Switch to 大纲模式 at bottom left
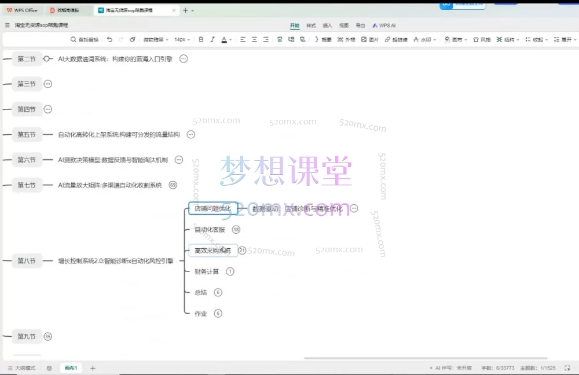This screenshot has height=375, width=579. [x=23, y=367]
